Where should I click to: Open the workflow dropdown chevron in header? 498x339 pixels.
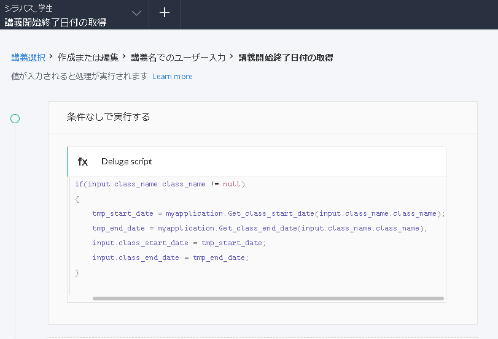coord(136,13)
